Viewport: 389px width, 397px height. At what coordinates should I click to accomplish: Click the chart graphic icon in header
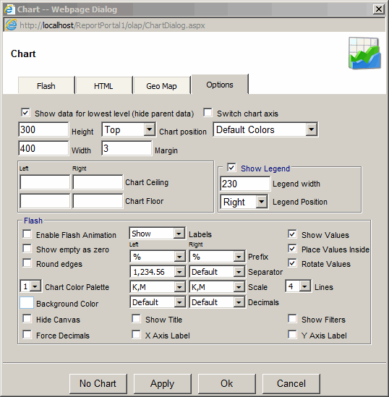pos(364,54)
